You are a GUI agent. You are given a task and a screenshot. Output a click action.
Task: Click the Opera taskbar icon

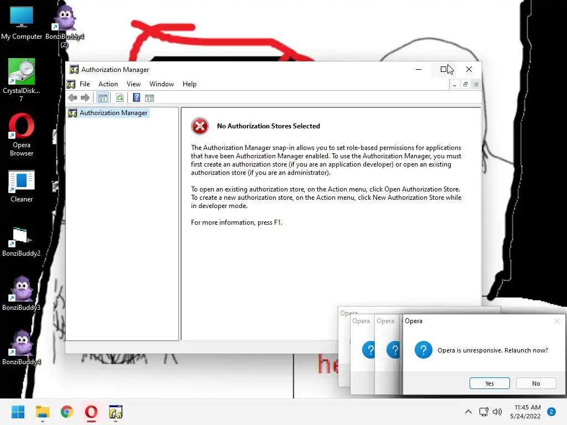click(91, 412)
